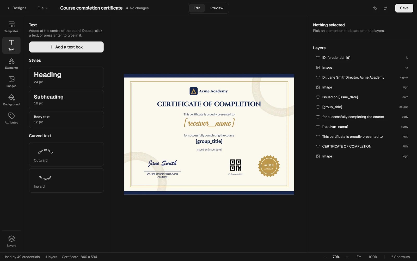Select the qr Image layer
This screenshot has width=417, height=261.
(x=362, y=68)
